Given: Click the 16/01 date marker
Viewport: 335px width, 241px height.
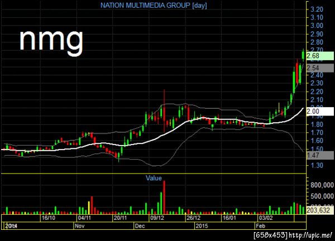Looking at the screenshot, I should [229, 218].
